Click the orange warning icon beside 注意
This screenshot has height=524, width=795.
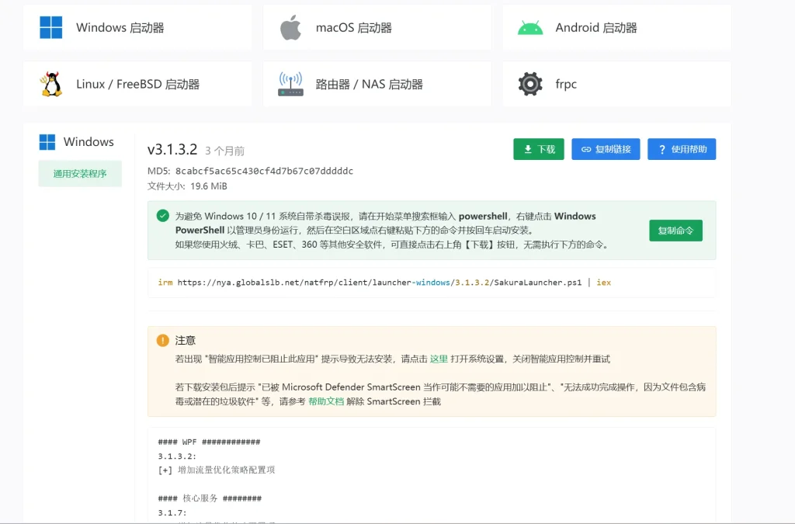click(162, 340)
